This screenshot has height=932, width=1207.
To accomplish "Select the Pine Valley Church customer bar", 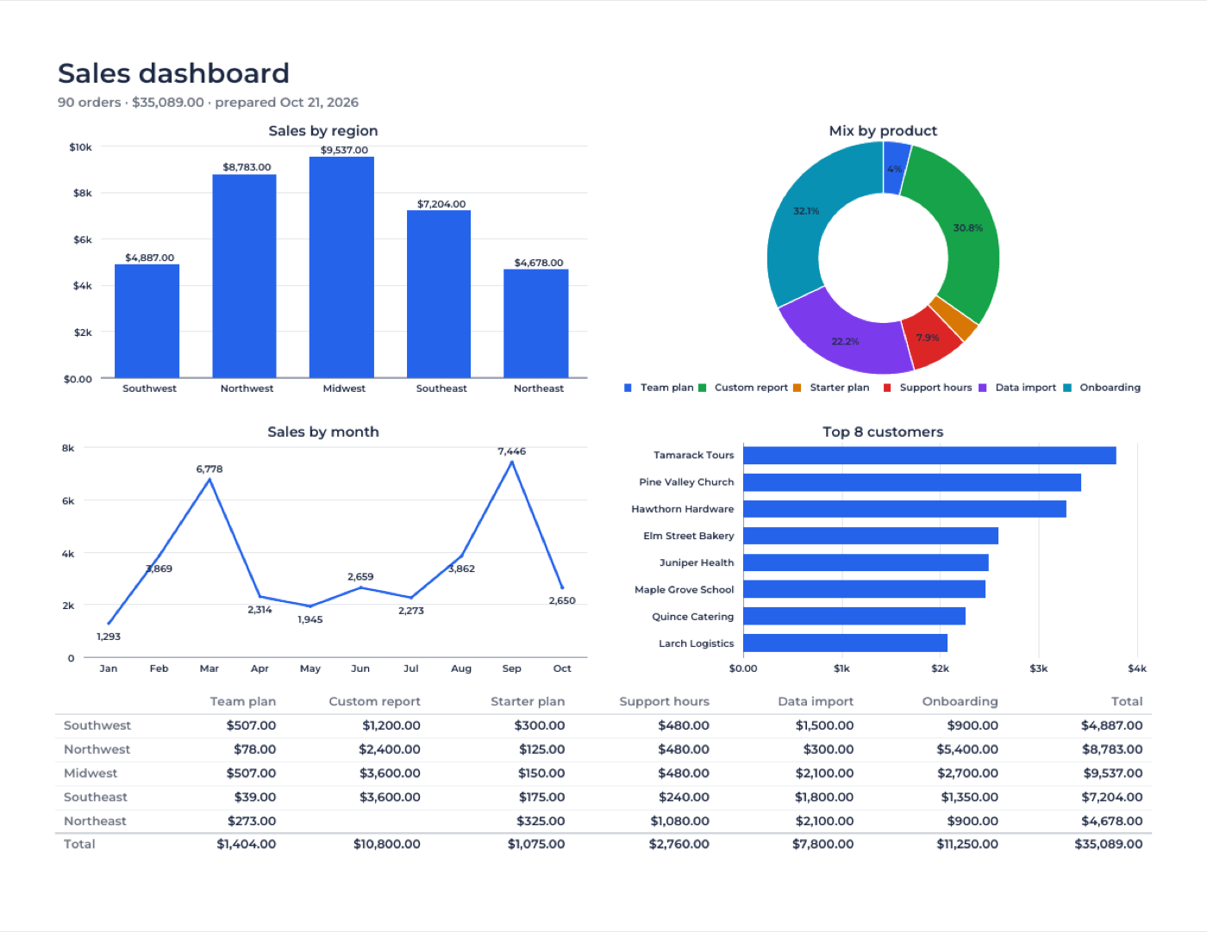I will 912,482.
